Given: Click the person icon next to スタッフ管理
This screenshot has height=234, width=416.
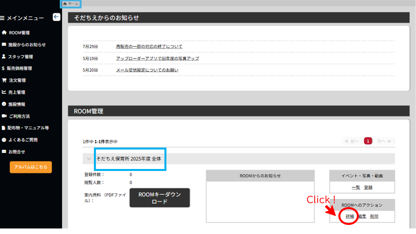Looking at the screenshot, I should point(4,56).
